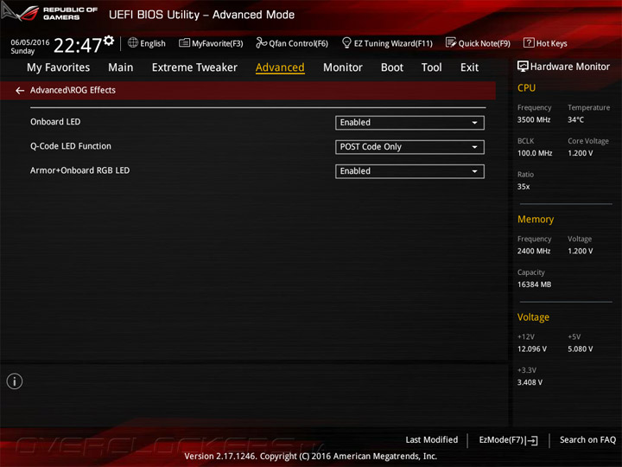
Task: Click the Memory section heading
Action: [536, 219]
